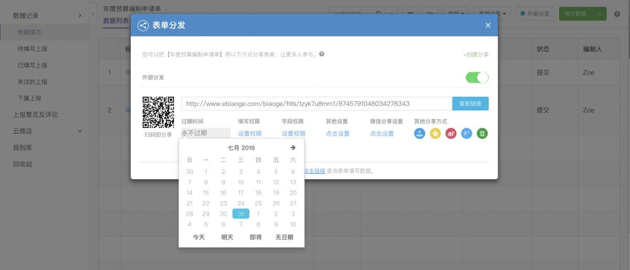The width and height of the screenshot is (630, 270).
Task: Pick date 24 in July calendar
Action: click(241, 203)
